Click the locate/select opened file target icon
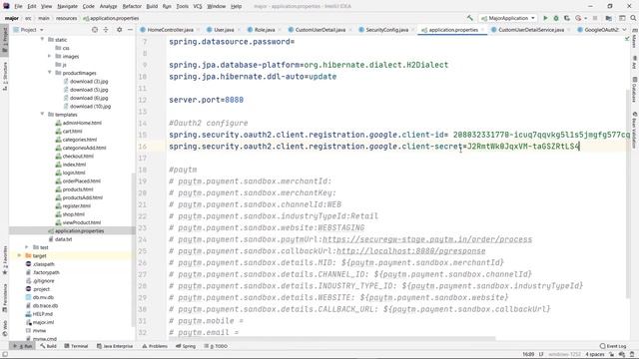The height and width of the screenshot is (359, 639). coord(95,30)
